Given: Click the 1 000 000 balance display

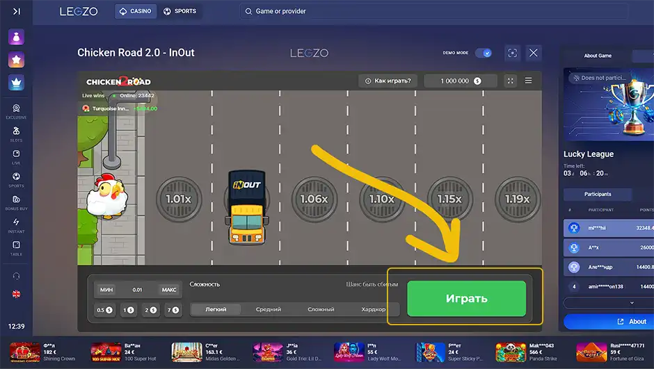Looking at the screenshot, I should pyautogui.click(x=461, y=81).
